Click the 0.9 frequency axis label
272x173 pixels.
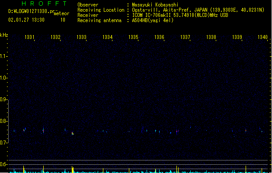pyautogui.click(x=3, y=99)
